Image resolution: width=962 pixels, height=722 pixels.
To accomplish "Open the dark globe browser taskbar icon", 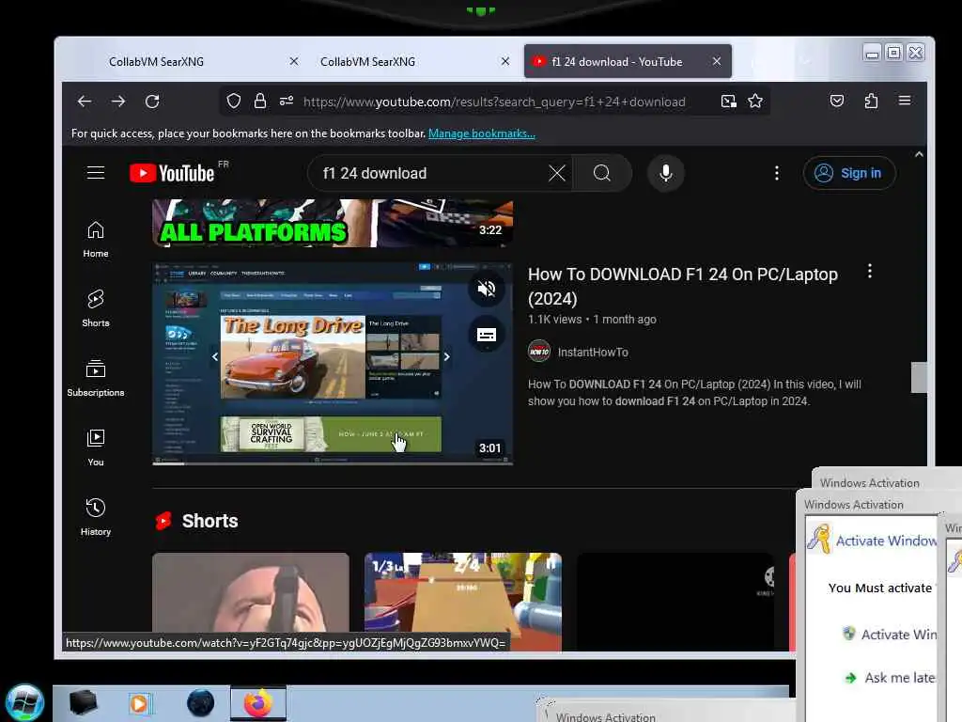I will point(201,703).
